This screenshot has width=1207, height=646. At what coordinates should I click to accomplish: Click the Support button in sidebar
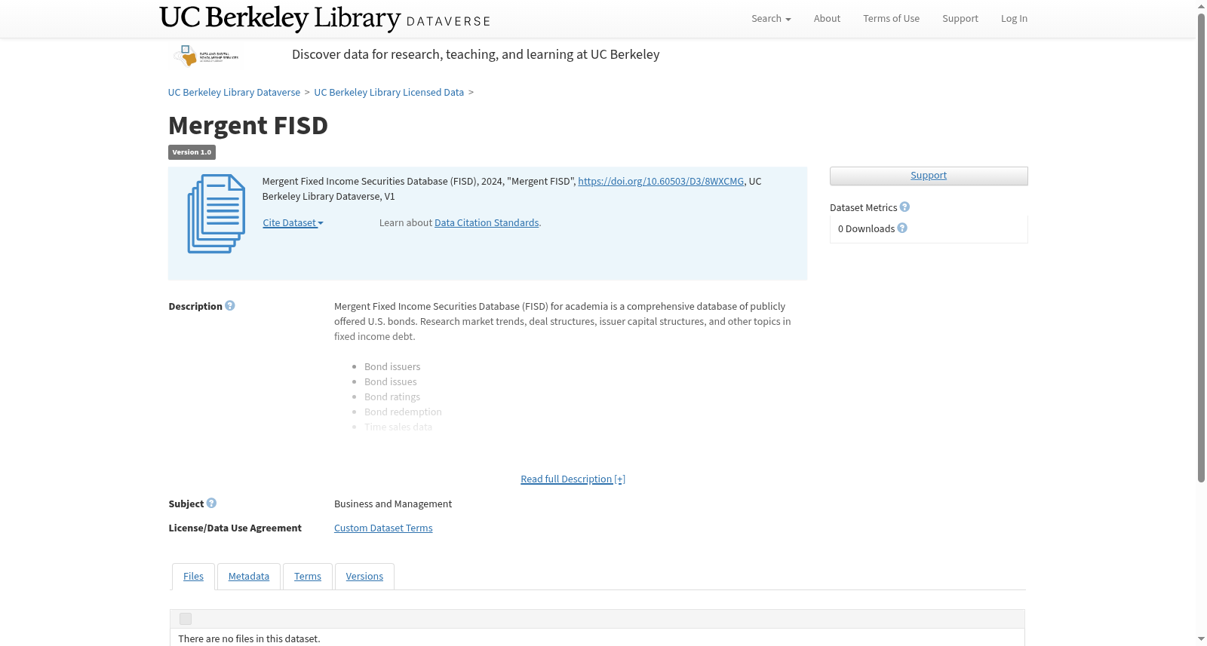coord(929,176)
